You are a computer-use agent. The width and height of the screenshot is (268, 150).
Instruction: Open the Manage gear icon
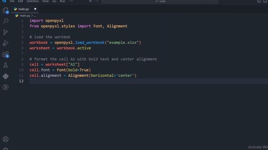tap(5, 149)
